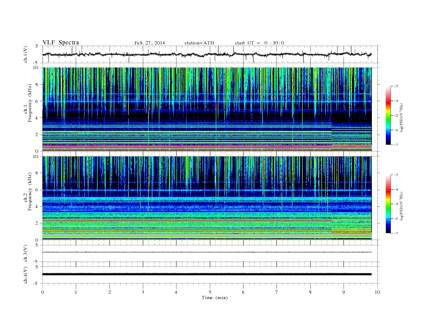Click the ch.2 "Frequency (kHz)" axis label
The image size is (425, 328).
pyautogui.click(x=30, y=191)
